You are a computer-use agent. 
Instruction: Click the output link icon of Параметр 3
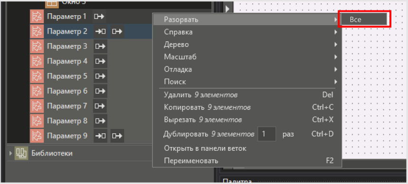(x=100, y=46)
